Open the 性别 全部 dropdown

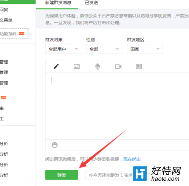click(104, 49)
